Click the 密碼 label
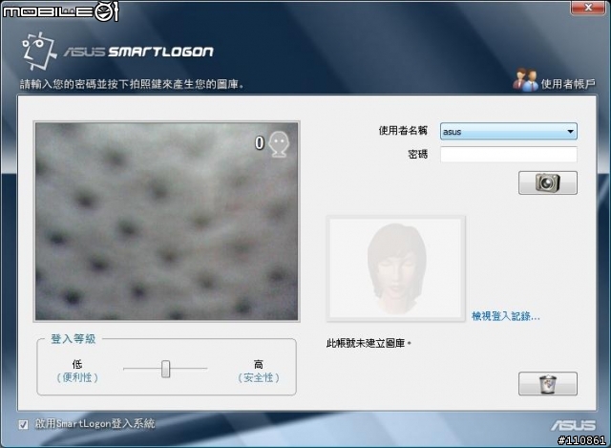Screen dimensions: 611x448 418,155
